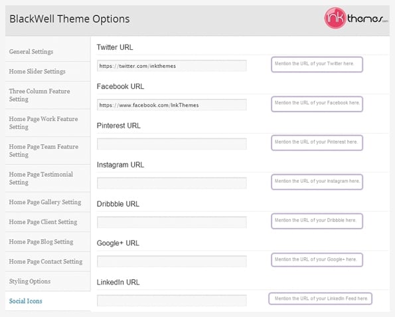Click the Instagram URL text box

click(171, 183)
